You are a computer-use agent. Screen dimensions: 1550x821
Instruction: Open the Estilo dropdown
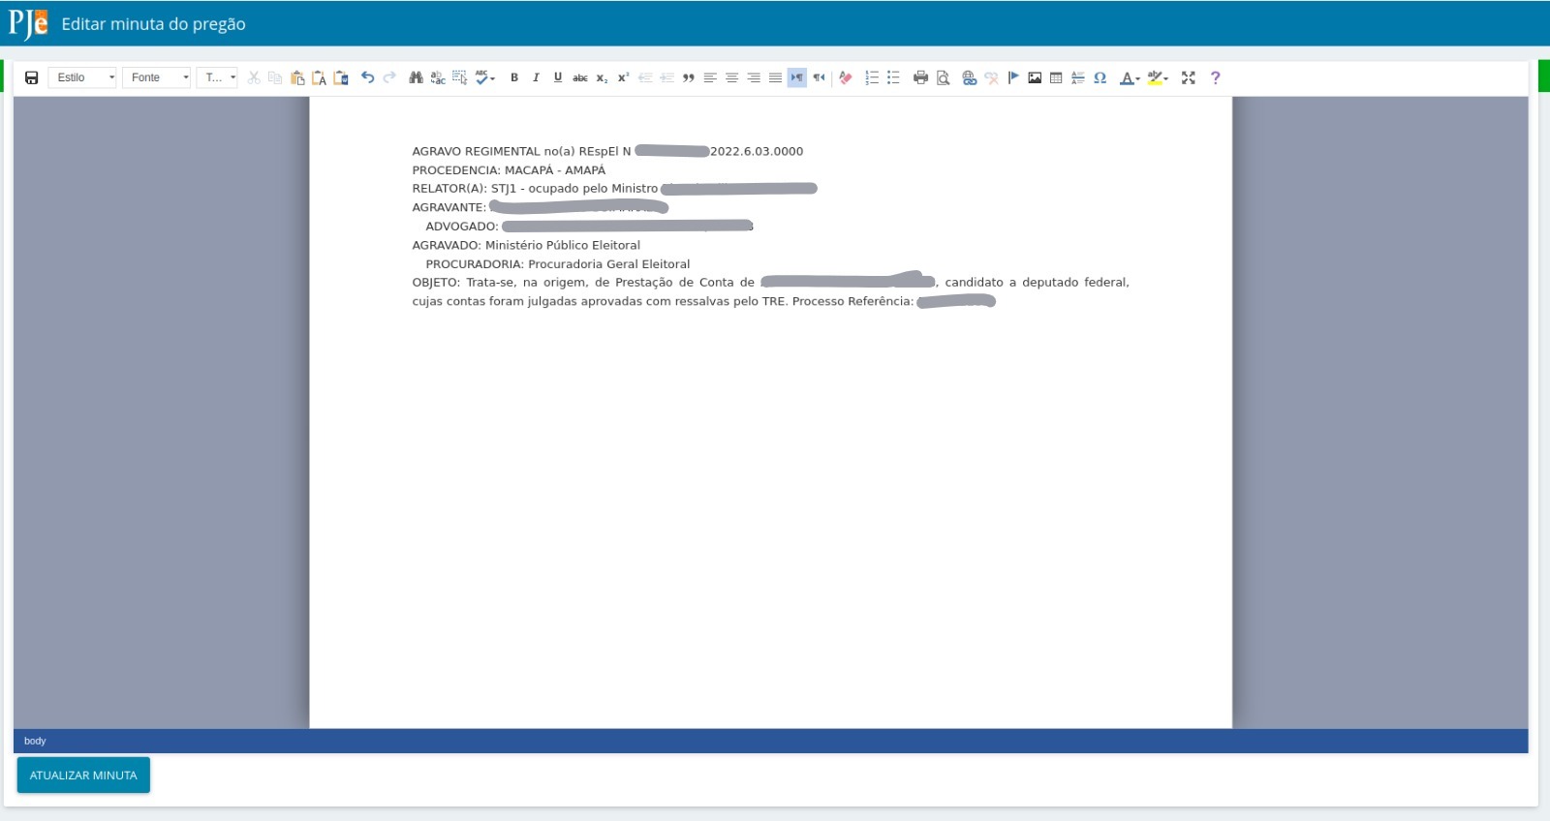pyautogui.click(x=82, y=77)
